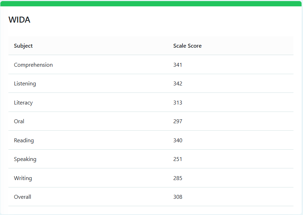Click the Writing row label

[23, 178]
